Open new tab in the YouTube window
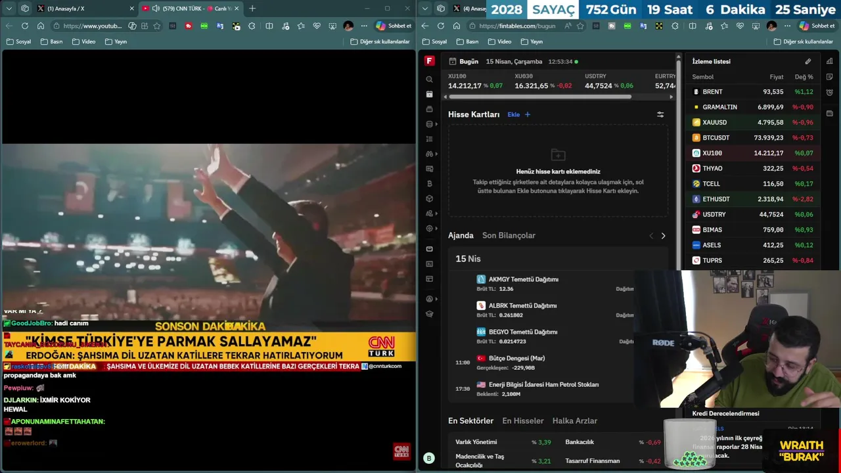The image size is (841, 473). tap(252, 9)
